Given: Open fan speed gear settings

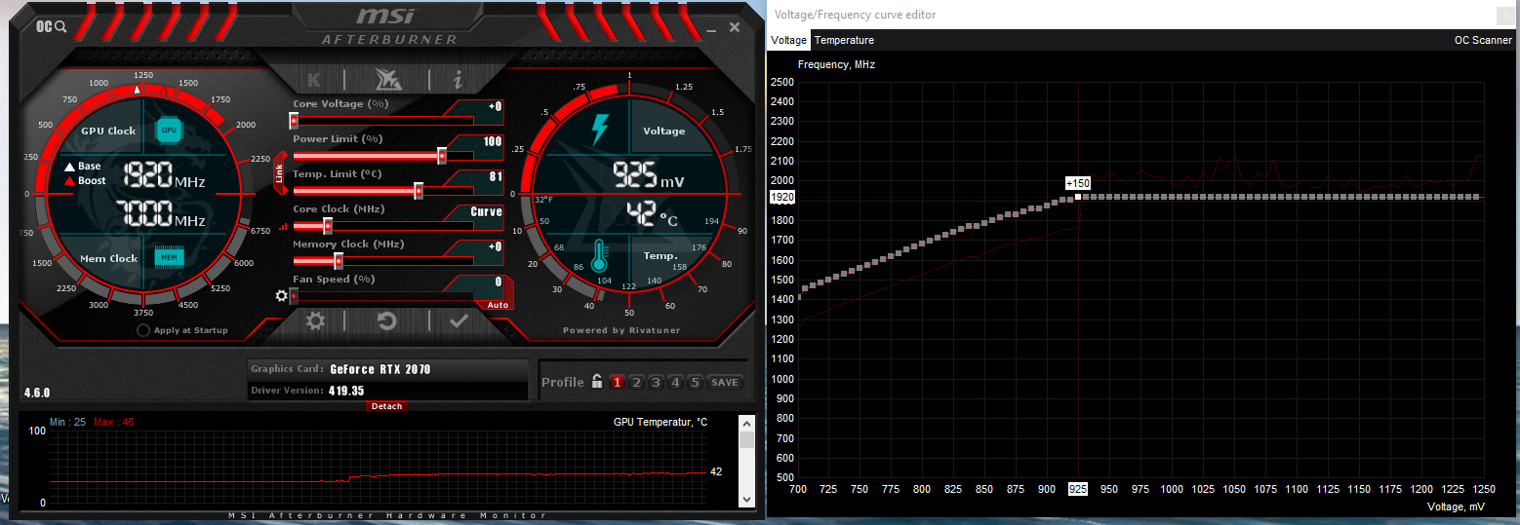Looking at the screenshot, I should click(x=282, y=295).
